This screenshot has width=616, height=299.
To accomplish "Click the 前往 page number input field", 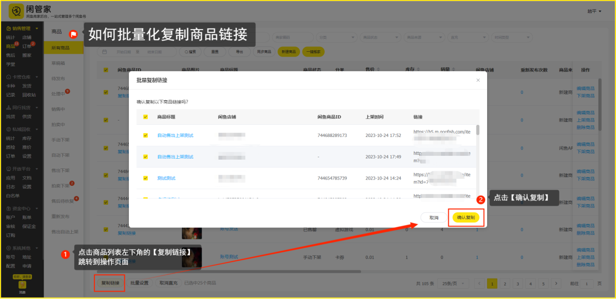I will point(587,284).
